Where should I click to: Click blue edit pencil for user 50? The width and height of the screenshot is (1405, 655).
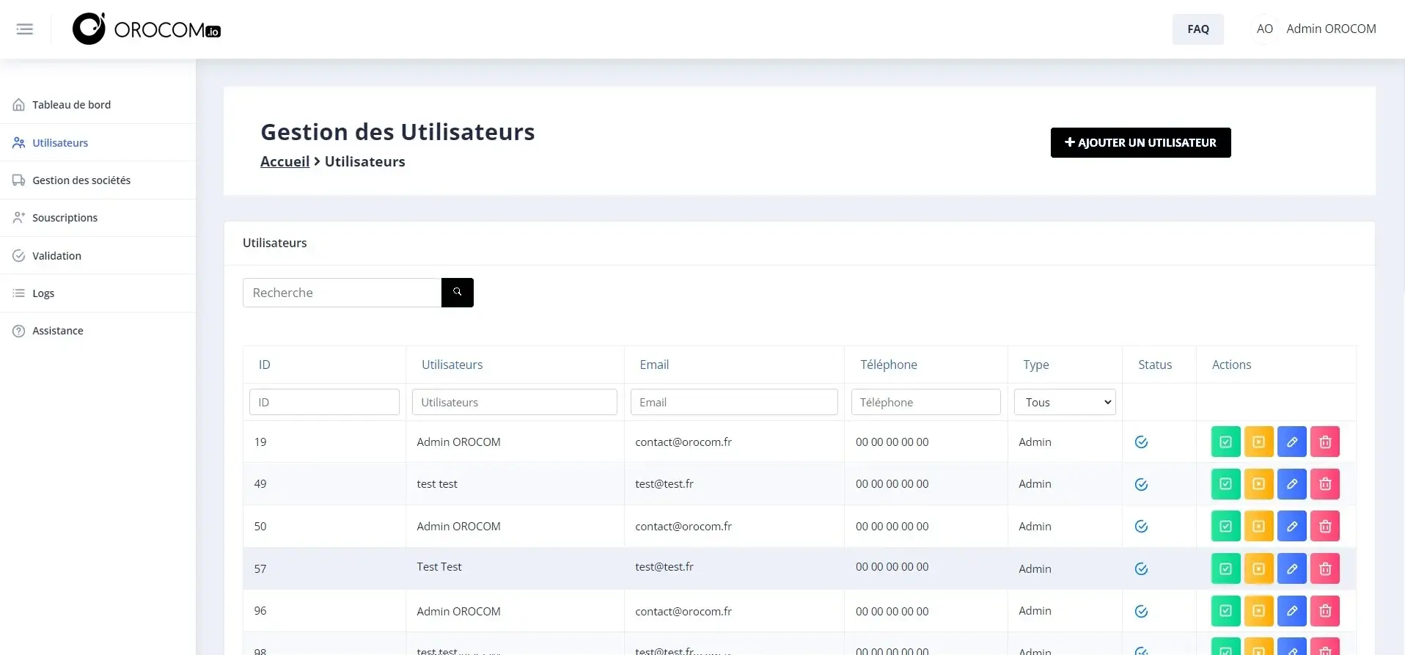[x=1291, y=527]
